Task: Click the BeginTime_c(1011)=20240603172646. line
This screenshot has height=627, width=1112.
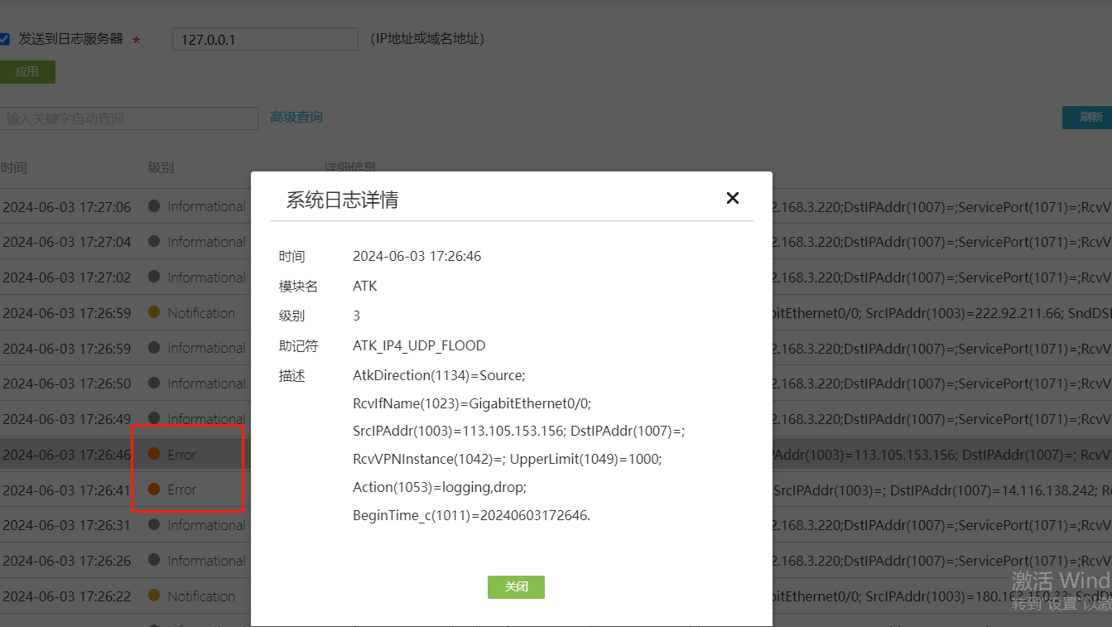Action: pyautogui.click(x=472, y=515)
